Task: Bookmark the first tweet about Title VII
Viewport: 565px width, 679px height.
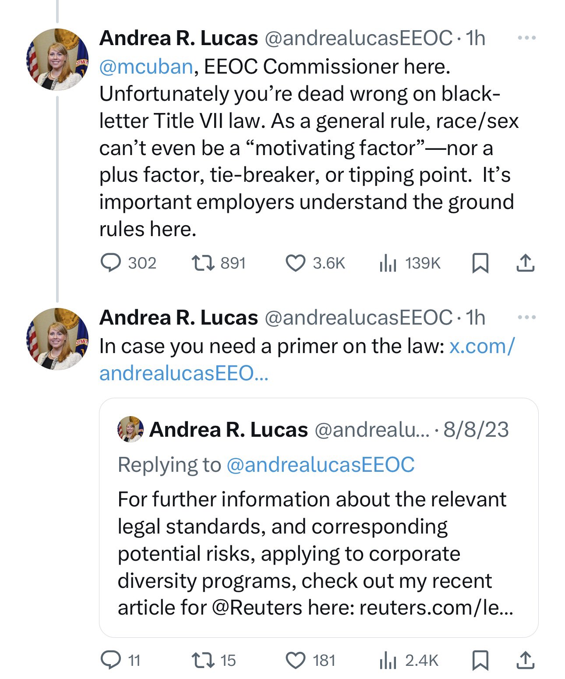Action: (480, 263)
